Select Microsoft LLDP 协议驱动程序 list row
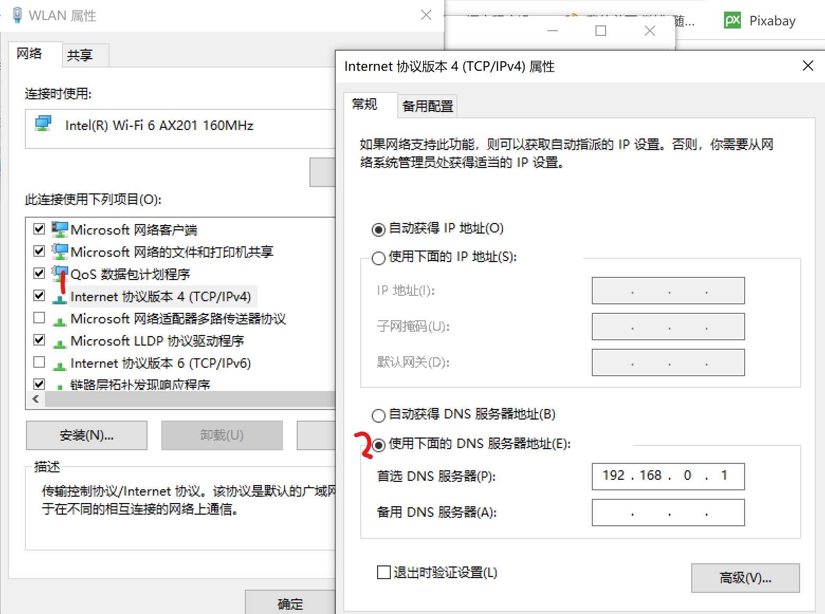 coord(158,341)
